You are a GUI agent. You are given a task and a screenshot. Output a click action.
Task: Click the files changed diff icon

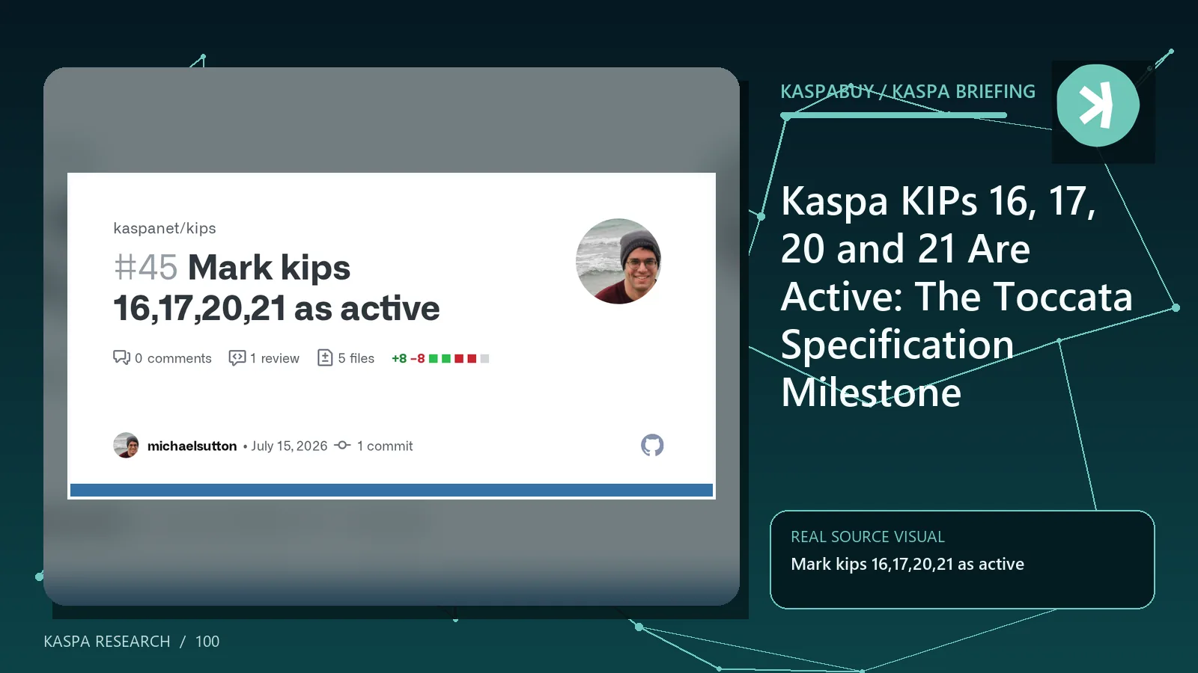click(x=325, y=357)
